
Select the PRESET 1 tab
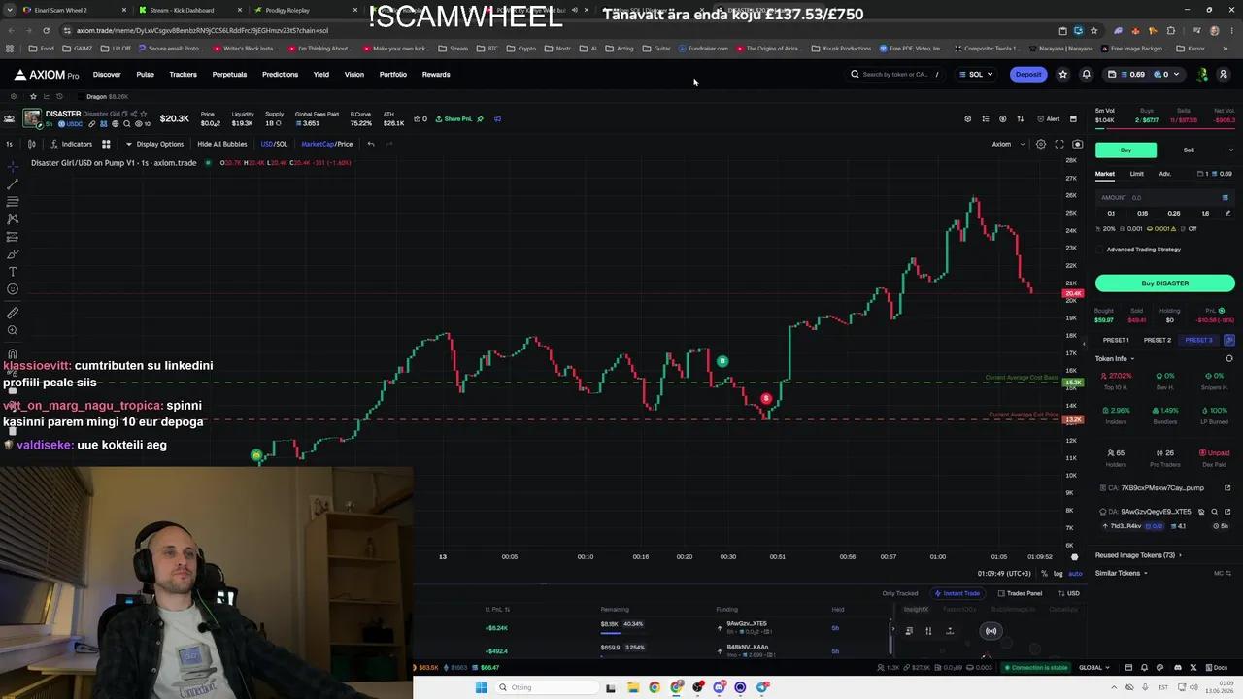click(1116, 340)
